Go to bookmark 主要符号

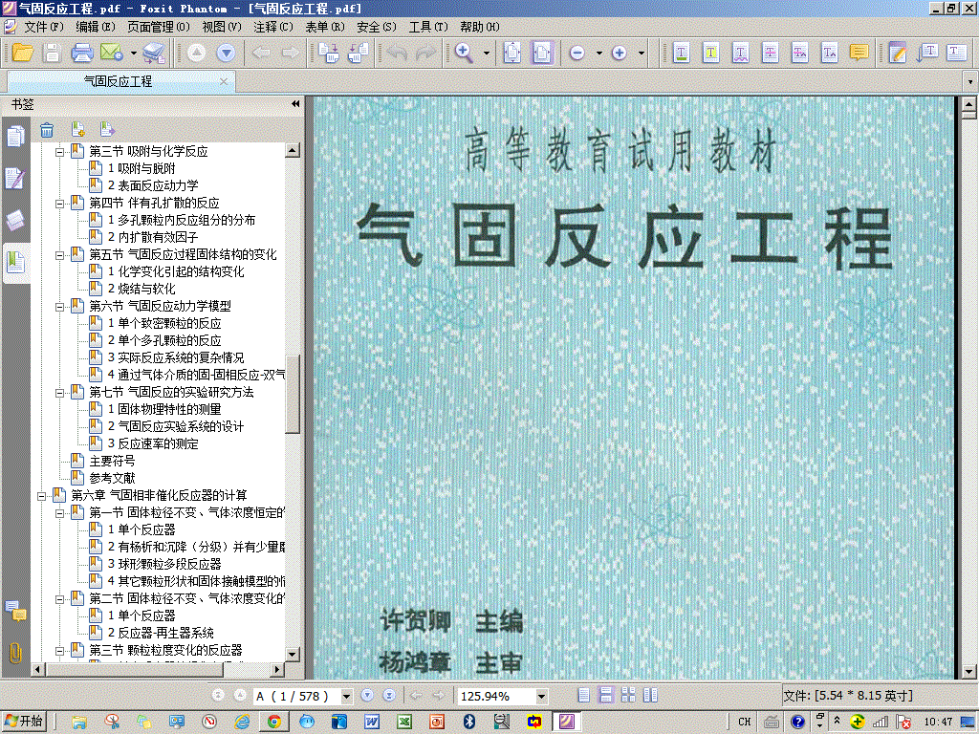[x=112, y=461]
